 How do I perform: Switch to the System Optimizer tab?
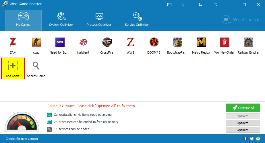tap(61, 19)
